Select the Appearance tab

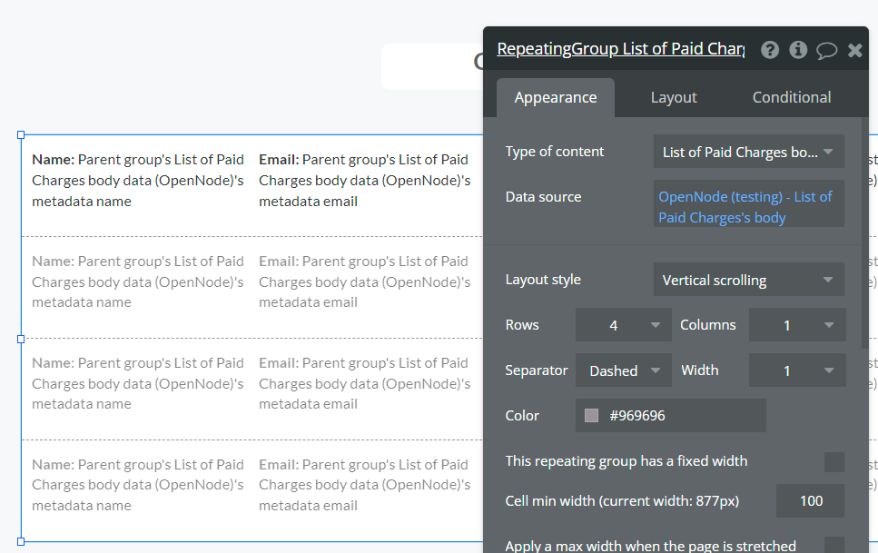point(556,97)
